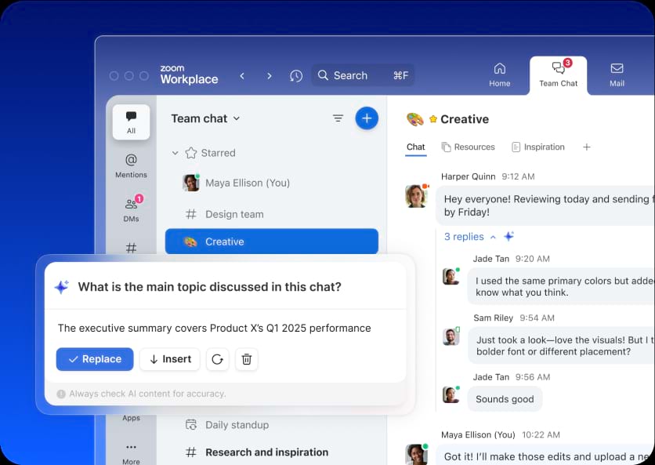Screen dimensions: 655x465
Task: Select the All messages sidebar icon
Action: click(x=130, y=122)
